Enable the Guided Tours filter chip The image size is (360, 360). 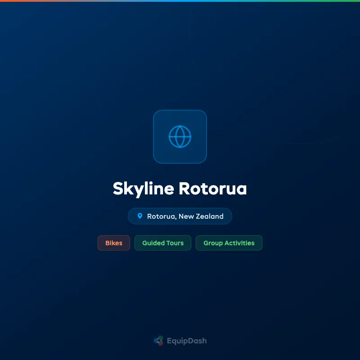(162, 243)
